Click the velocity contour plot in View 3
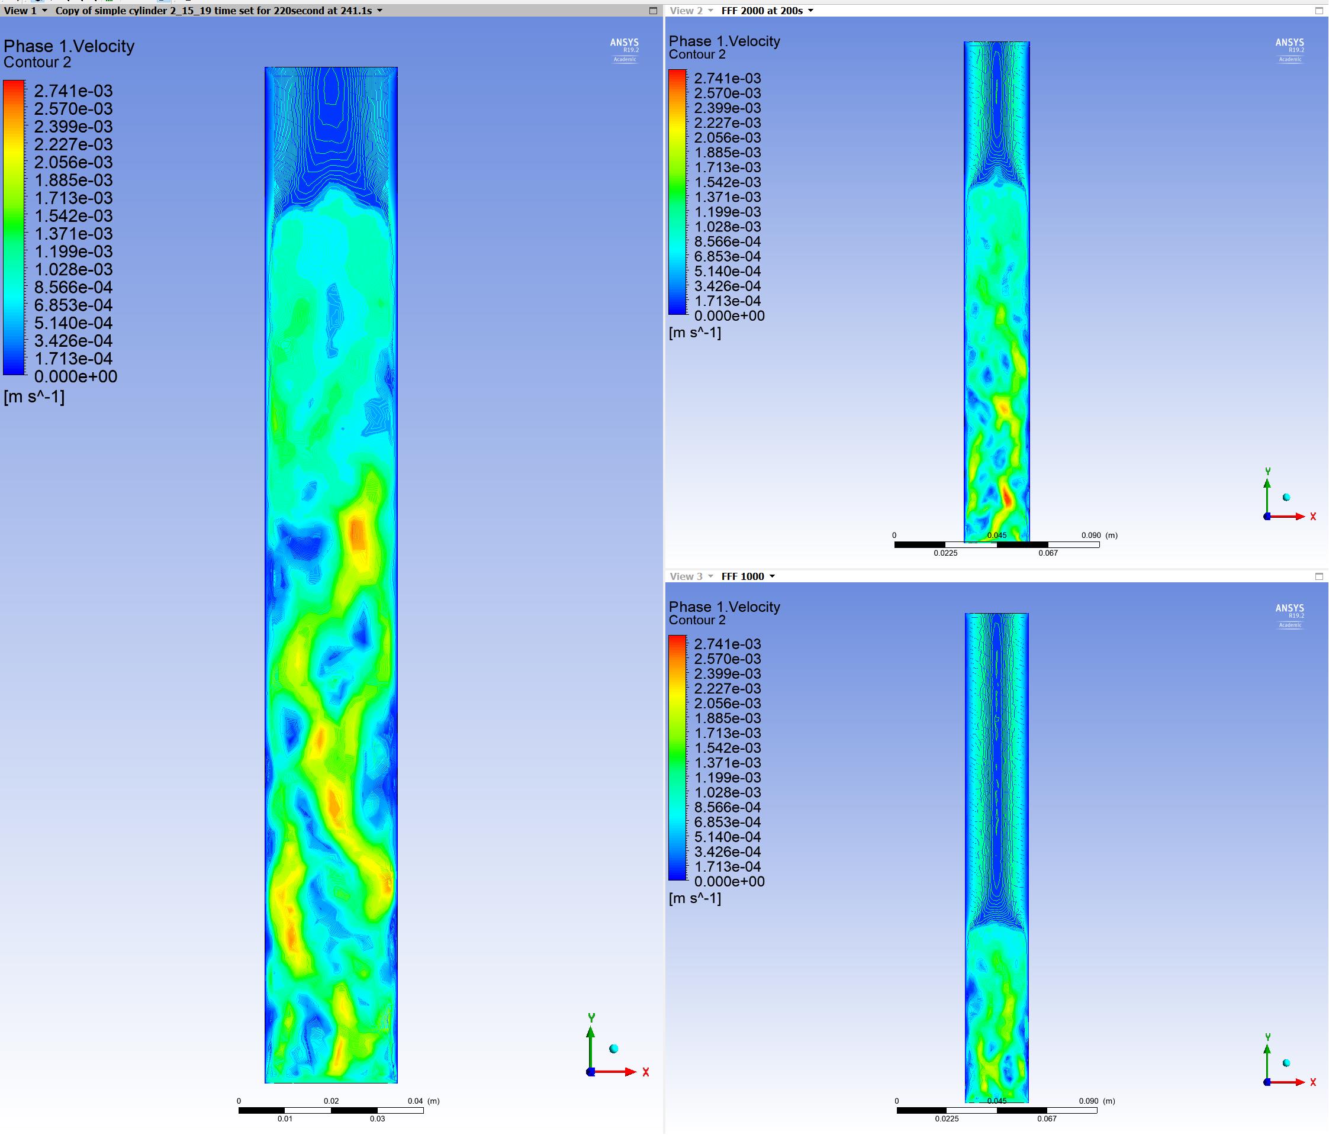Image resolution: width=1329 pixels, height=1135 pixels. coord(997,857)
